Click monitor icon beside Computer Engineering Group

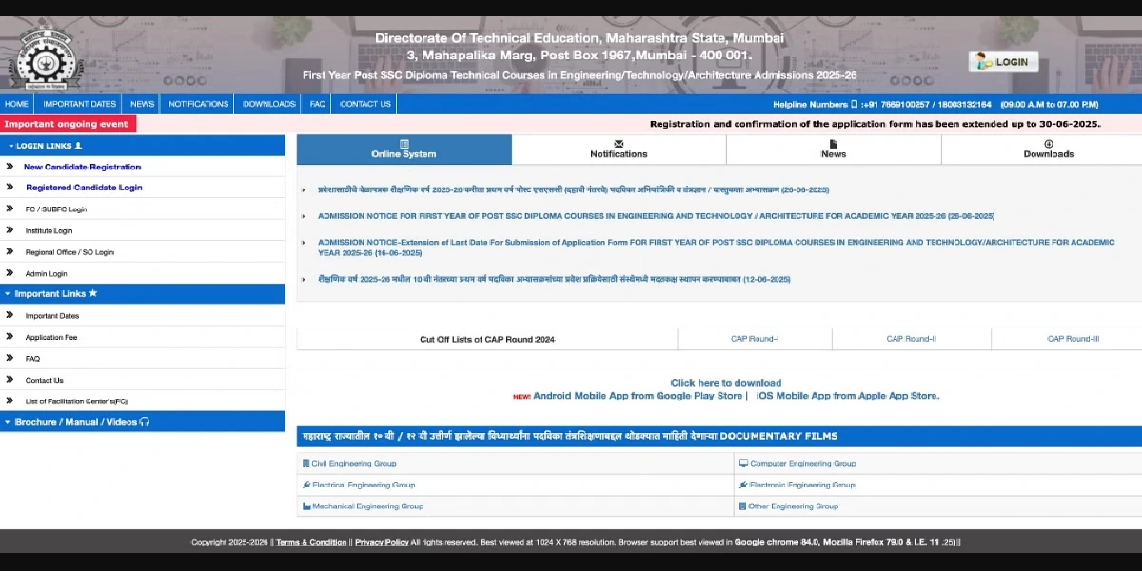point(743,464)
